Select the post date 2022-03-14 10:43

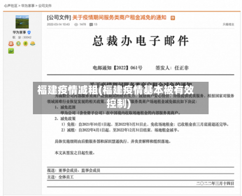click(x=58, y=24)
